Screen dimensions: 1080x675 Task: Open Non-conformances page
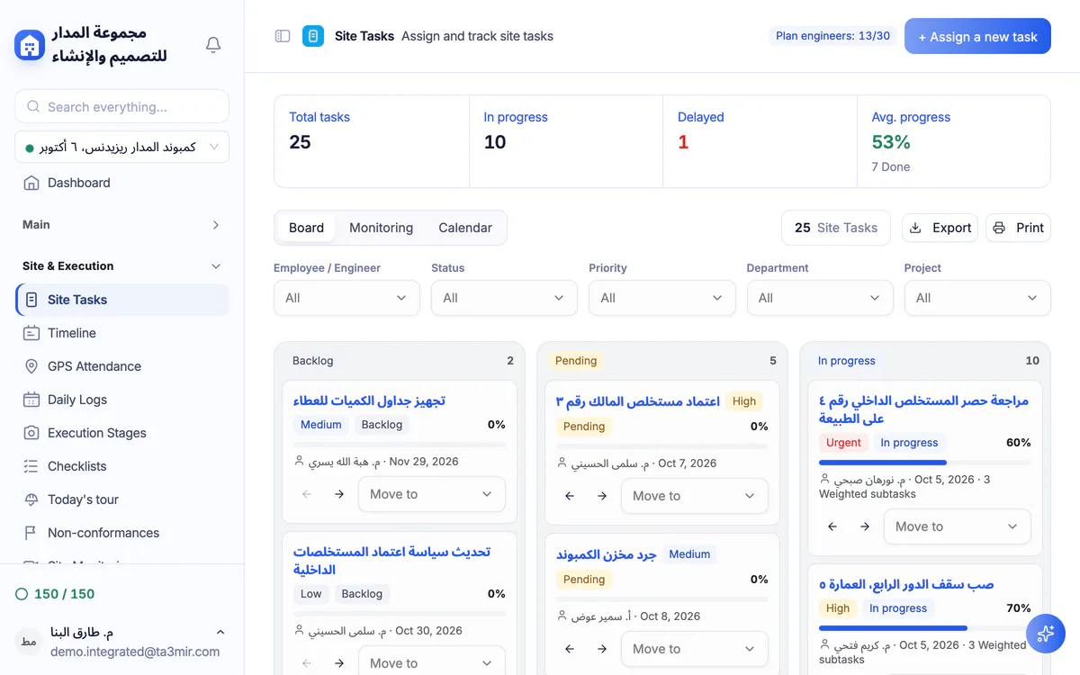tap(121, 533)
